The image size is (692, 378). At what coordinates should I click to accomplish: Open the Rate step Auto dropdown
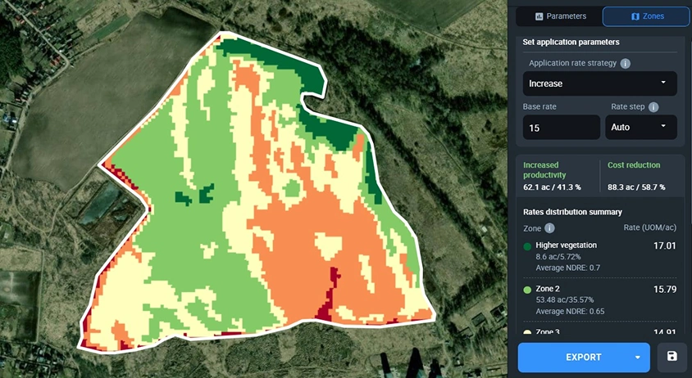coord(641,128)
